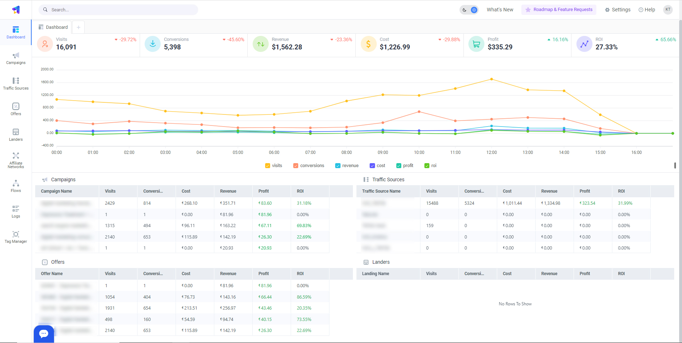Open Roadmap & Feature Requests
Viewport: 682px width, 343px height.
pyautogui.click(x=559, y=10)
